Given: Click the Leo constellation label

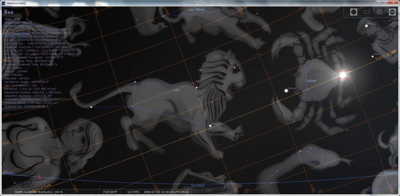Looking at the screenshot, I should click(x=177, y=90).
